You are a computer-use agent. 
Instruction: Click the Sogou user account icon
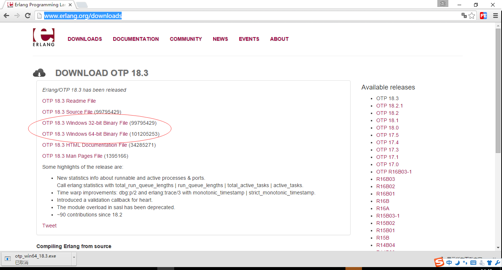tap(482, 263)
